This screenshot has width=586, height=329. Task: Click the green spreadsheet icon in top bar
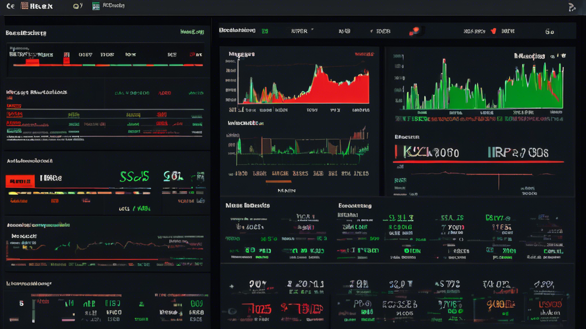pyautogui.click(x=96, y=6)
